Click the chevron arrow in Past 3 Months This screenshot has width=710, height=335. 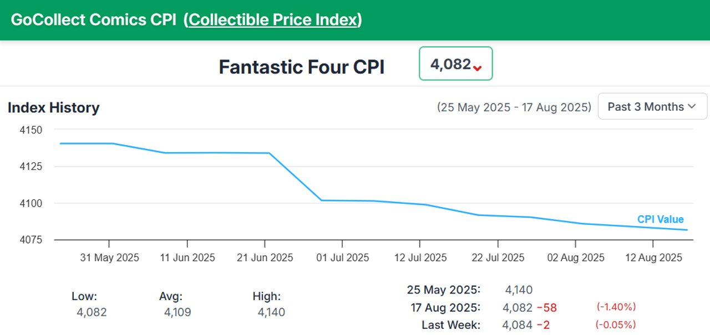691,107
